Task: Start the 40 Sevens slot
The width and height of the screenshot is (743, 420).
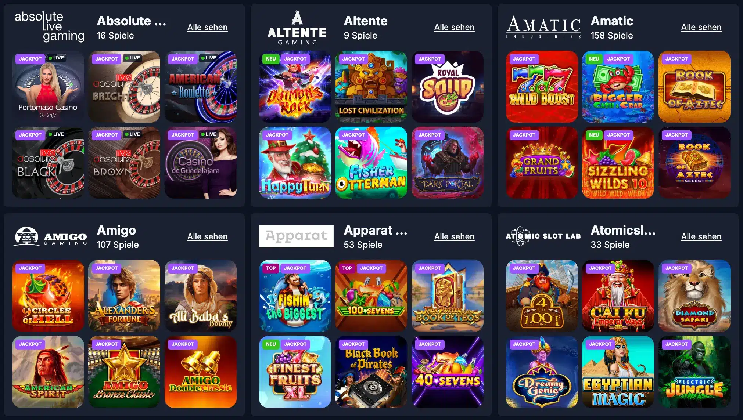Action: (448, 372)
